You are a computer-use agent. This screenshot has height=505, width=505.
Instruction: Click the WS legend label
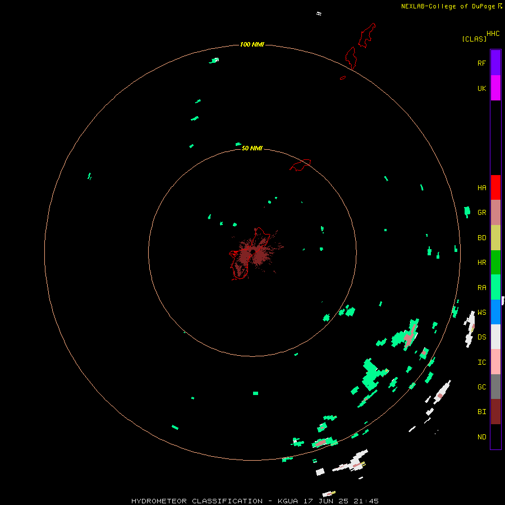(x=482, y=312)
